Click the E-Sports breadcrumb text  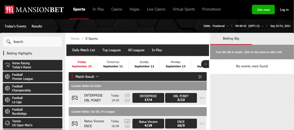(x=92, y=39)
